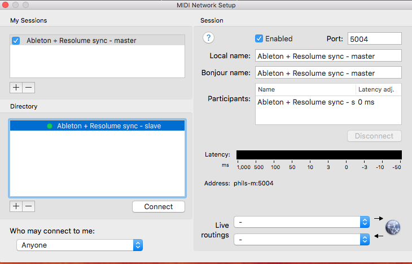The image size is (412, 264).
Task: Remove the selected Directory entry
Action: pyautogui.click(x=29, y=206)
